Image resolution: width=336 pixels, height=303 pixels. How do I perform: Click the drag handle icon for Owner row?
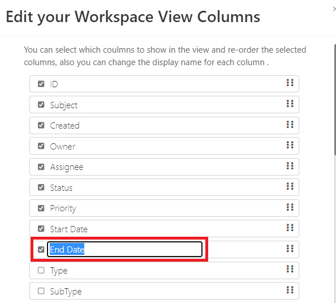tap(290, 145)
